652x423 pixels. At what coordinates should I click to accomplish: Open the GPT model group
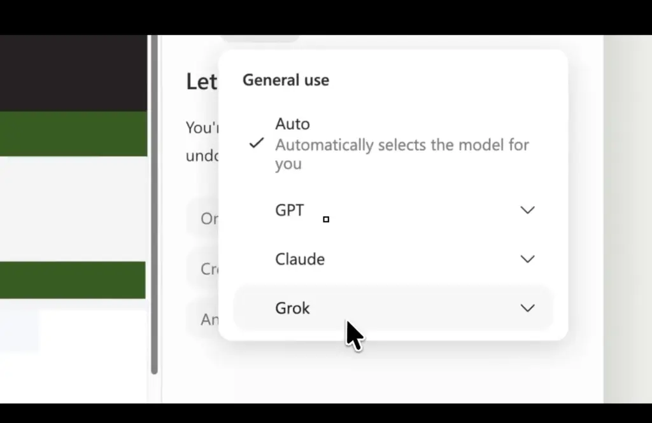[393, 211]
